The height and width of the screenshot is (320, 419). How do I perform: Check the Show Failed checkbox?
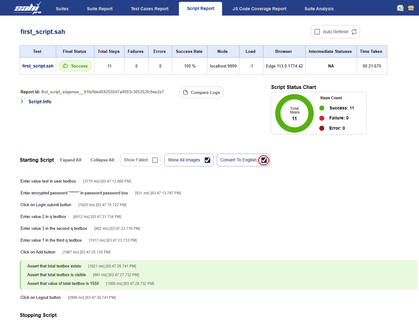coord(155,160)
